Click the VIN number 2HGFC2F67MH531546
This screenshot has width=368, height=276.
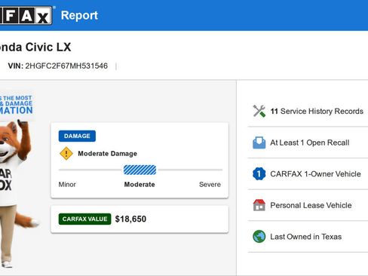point(66,66)
